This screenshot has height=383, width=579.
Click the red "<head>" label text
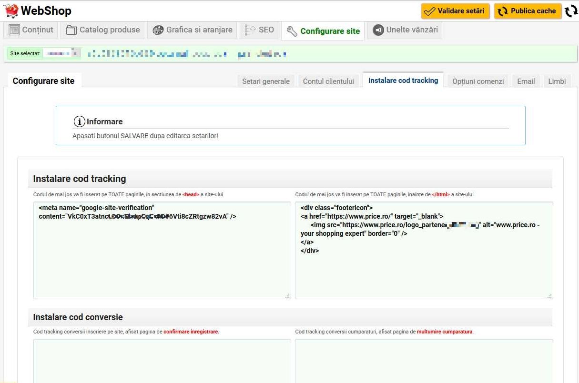tap(191, 194)
